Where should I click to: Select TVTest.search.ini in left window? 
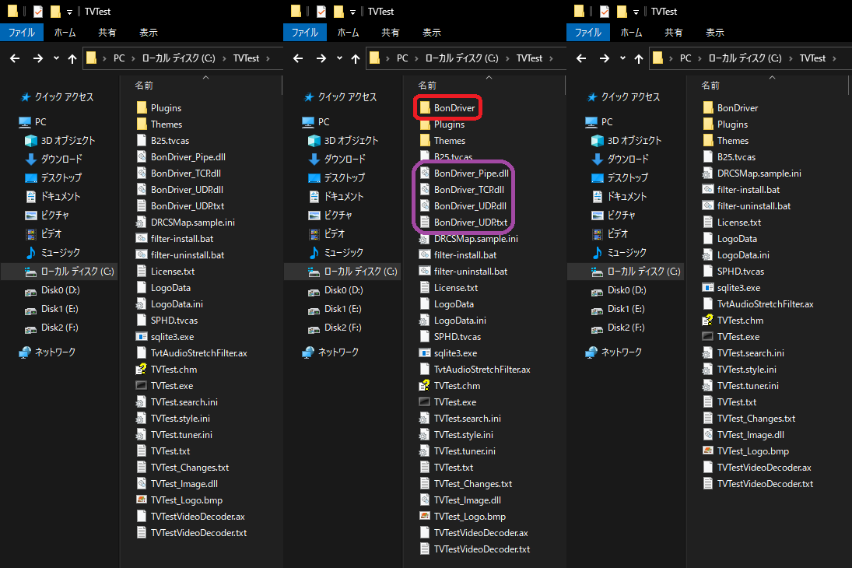click(177, 401)
